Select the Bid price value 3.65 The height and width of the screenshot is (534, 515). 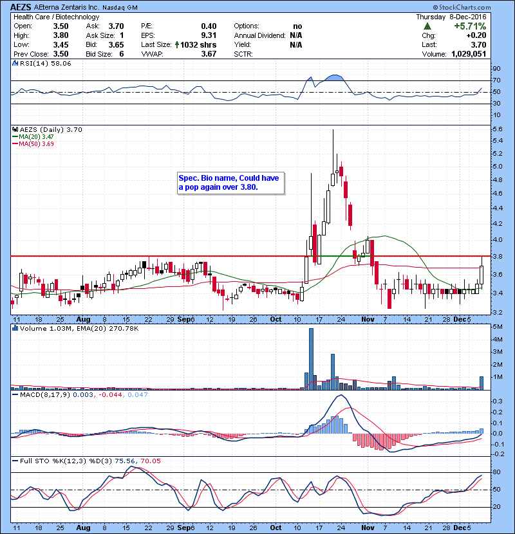click(x=117, y=44)
